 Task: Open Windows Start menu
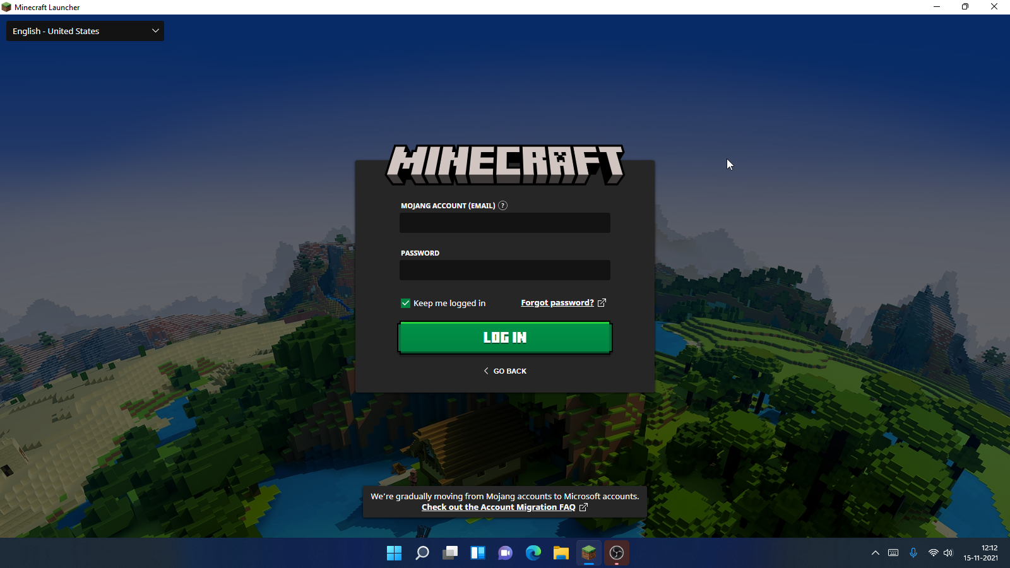(x=395, y=553)
